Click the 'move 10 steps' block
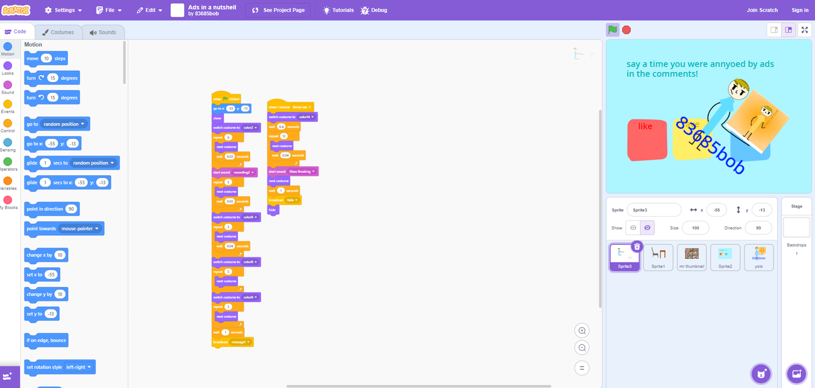This screenshot has height=388, width=815. coord(46,58)
